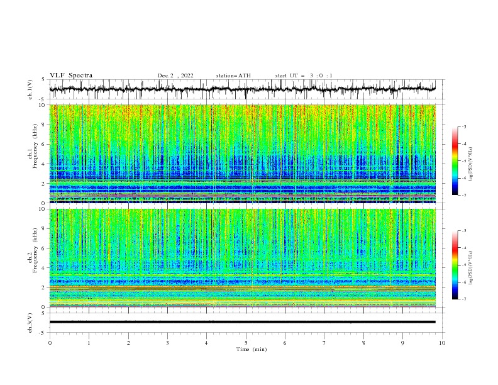Viewport: 498px width, 385px height.
Task: Click the ch.1 voltage waveform trace
Action: pyautogui.click(x=242, y=89)
